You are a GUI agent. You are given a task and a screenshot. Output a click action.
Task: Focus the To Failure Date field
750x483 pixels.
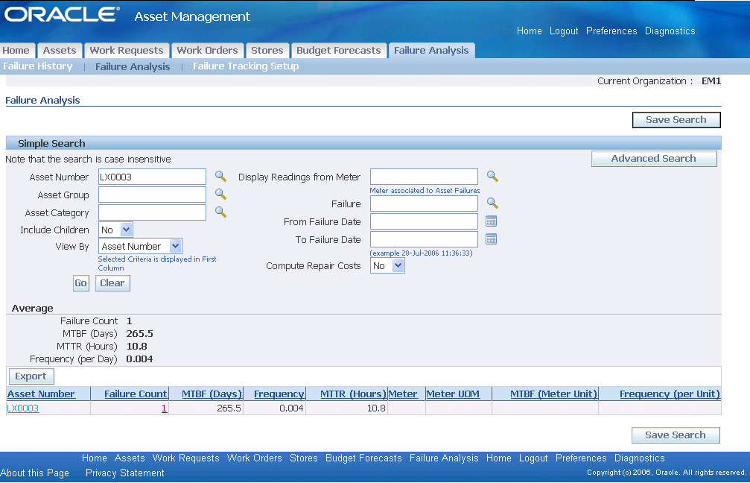(424, 239)
